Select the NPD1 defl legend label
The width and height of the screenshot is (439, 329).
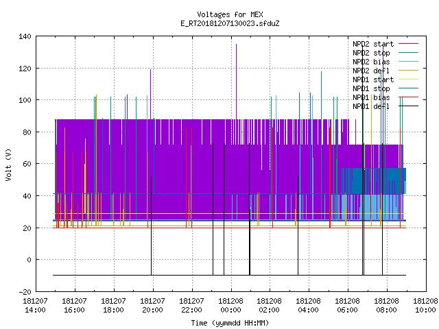point(370,106)
